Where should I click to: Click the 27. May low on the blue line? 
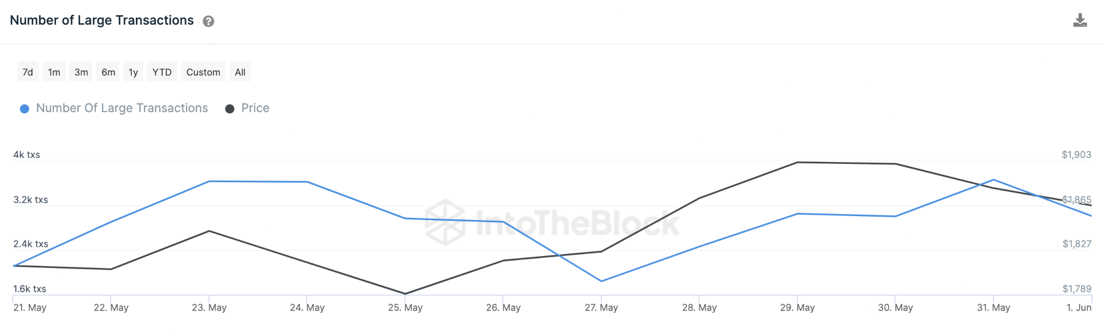601,281
